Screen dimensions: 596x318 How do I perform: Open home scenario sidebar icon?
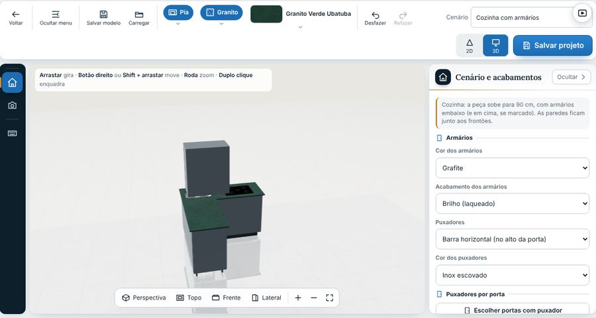[12, 82]
